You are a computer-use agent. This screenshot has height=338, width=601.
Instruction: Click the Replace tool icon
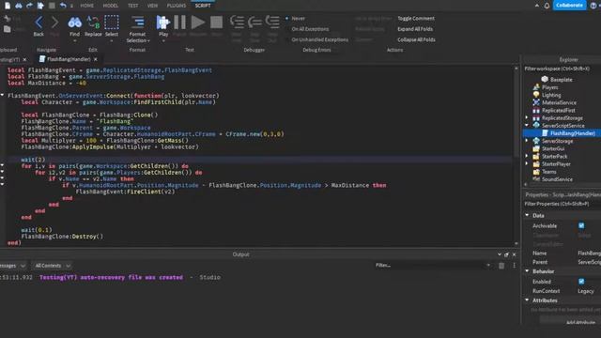pos(93,23)
